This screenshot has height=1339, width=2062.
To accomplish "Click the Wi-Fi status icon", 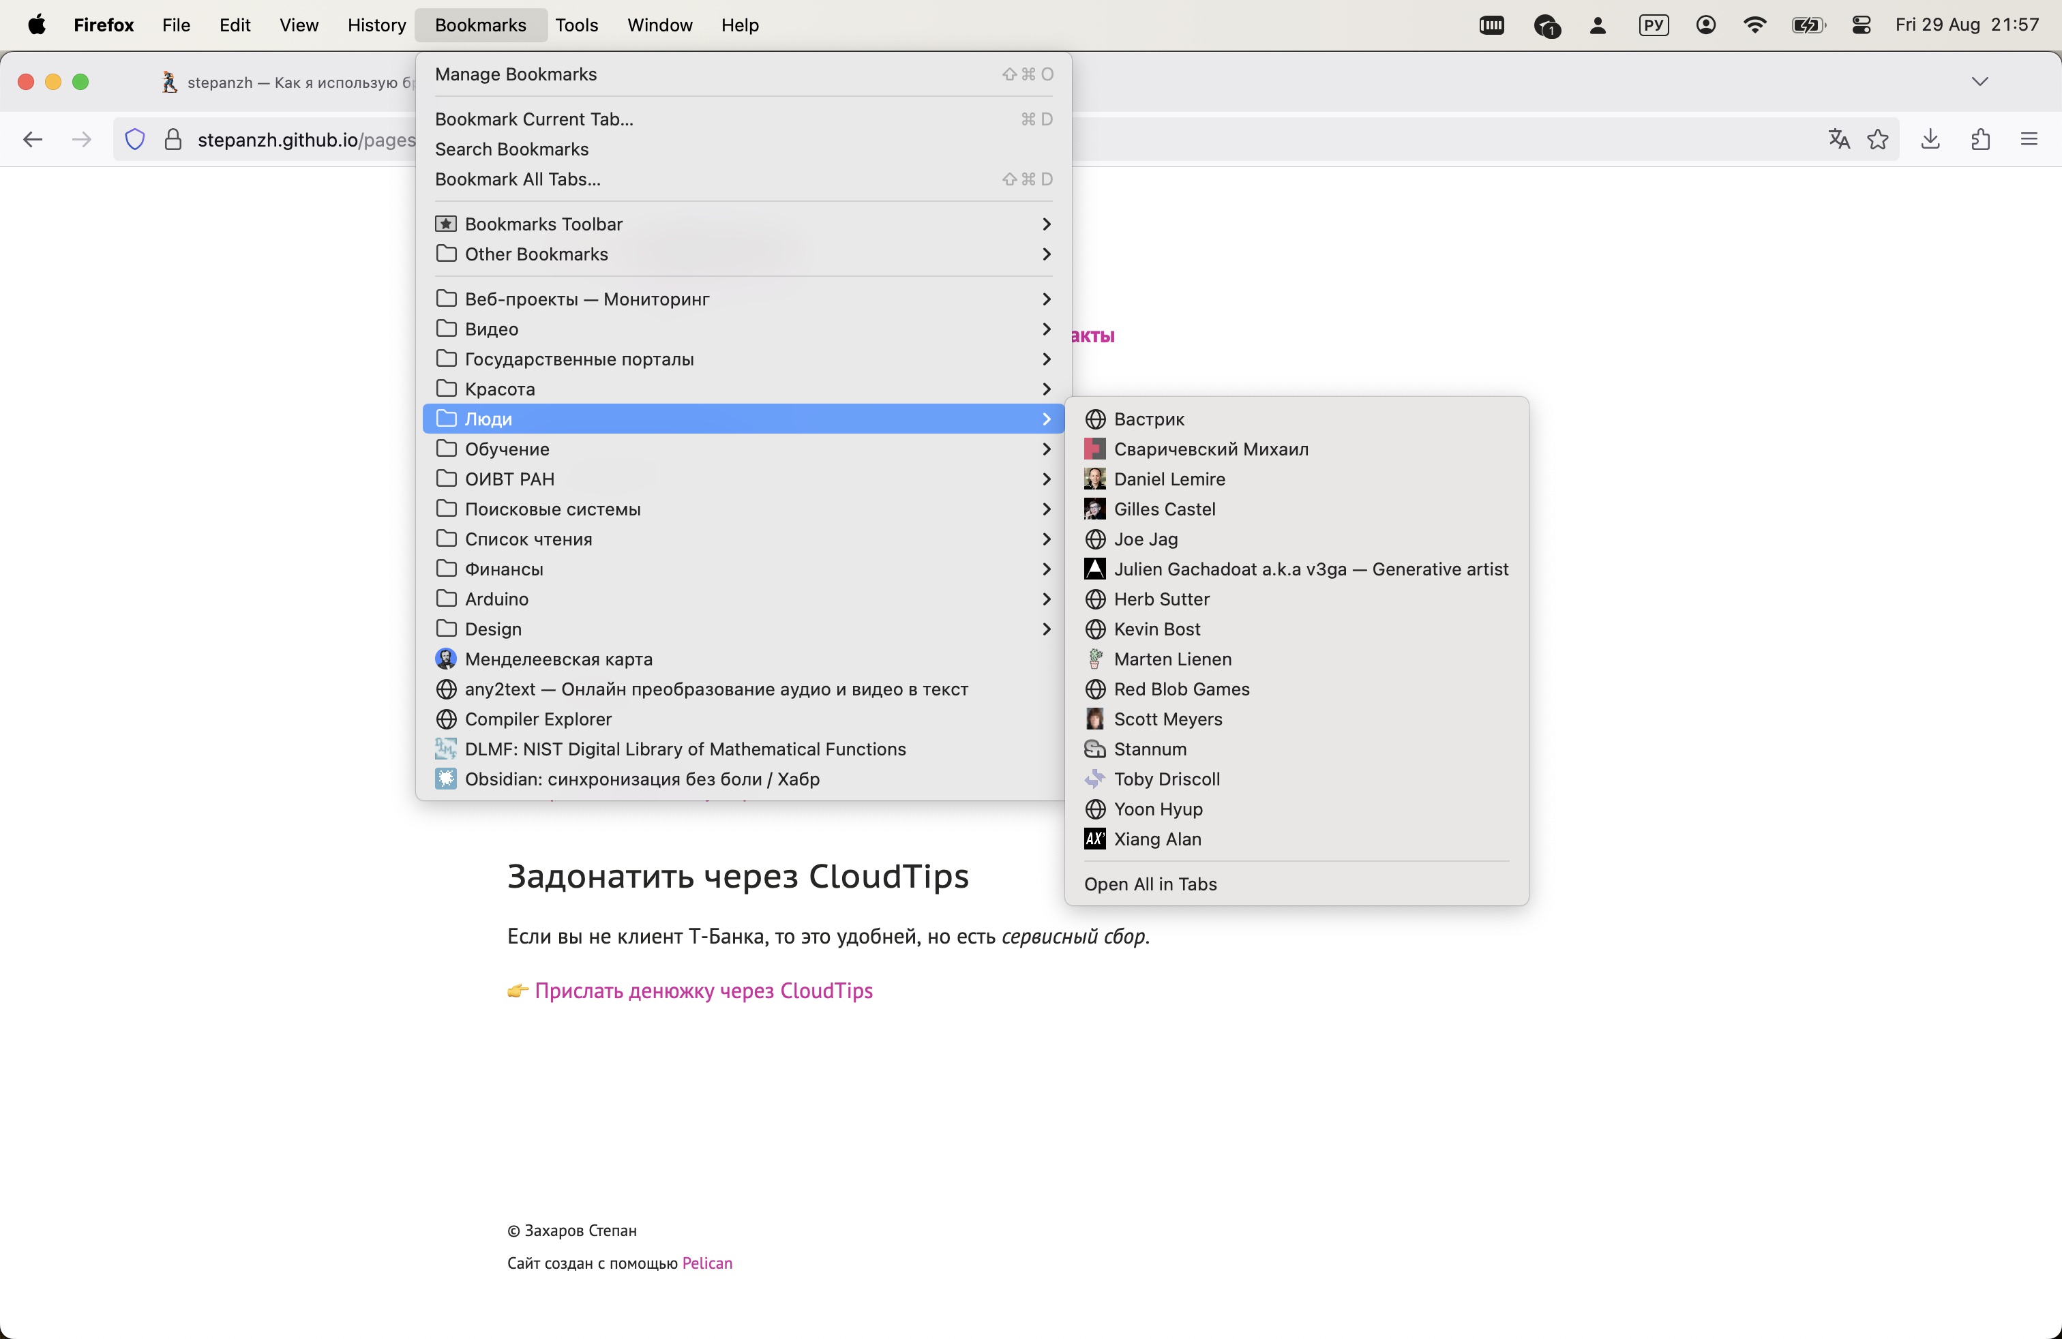I will click(1755, 25).
